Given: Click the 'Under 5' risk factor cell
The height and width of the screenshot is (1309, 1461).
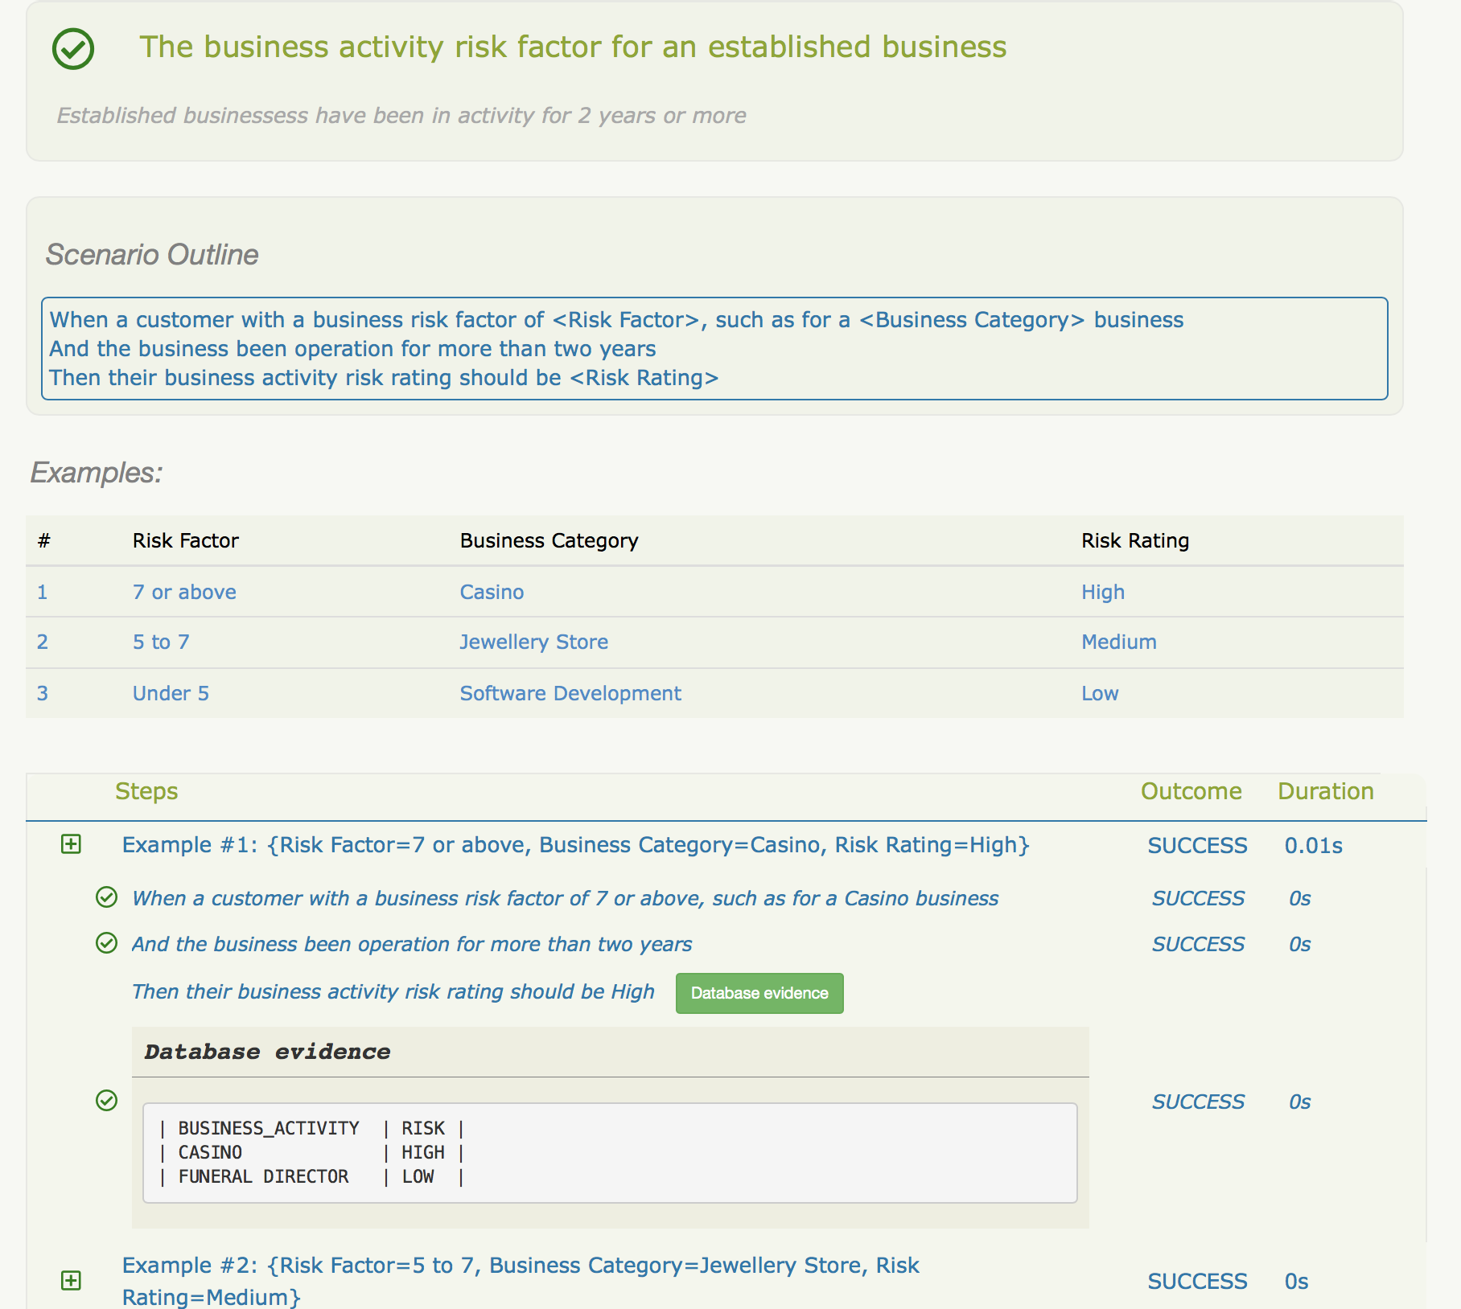Looking at the screenshot, I should click(x=171, y=694).
